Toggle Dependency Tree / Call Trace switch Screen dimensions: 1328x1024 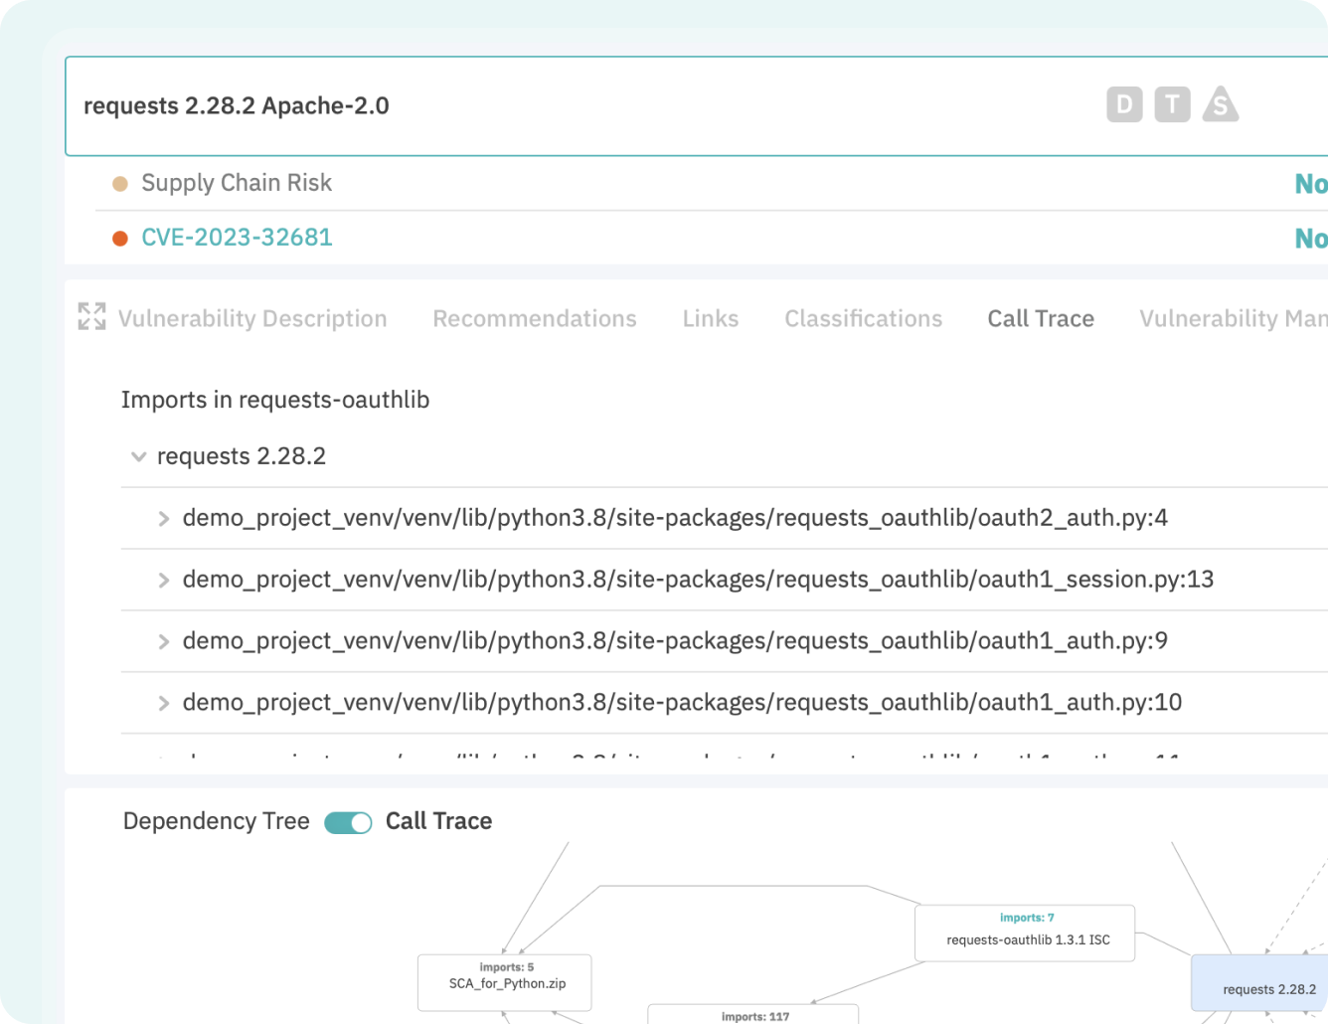(348, 822)
